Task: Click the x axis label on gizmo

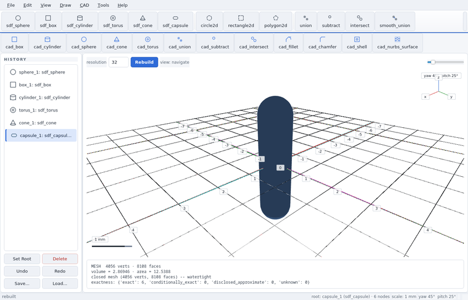Action: [425, 96]
